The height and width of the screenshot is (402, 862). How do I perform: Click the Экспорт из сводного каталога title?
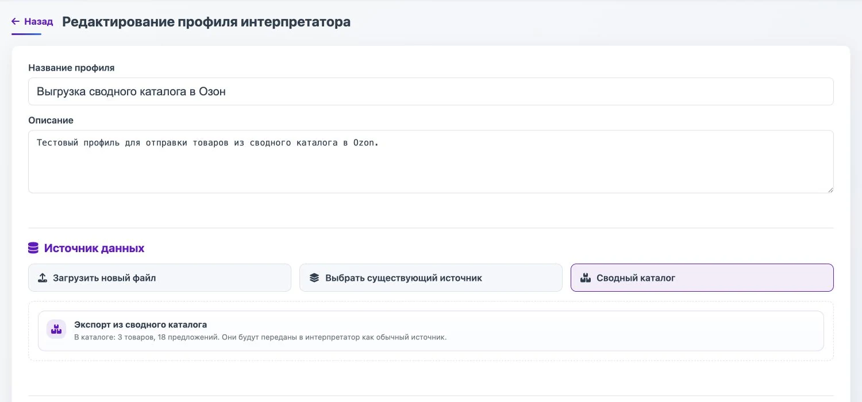tap(140, 324)
